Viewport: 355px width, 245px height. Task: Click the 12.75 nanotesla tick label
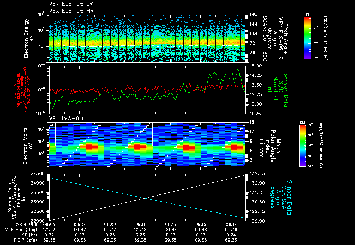pos(256,95)
